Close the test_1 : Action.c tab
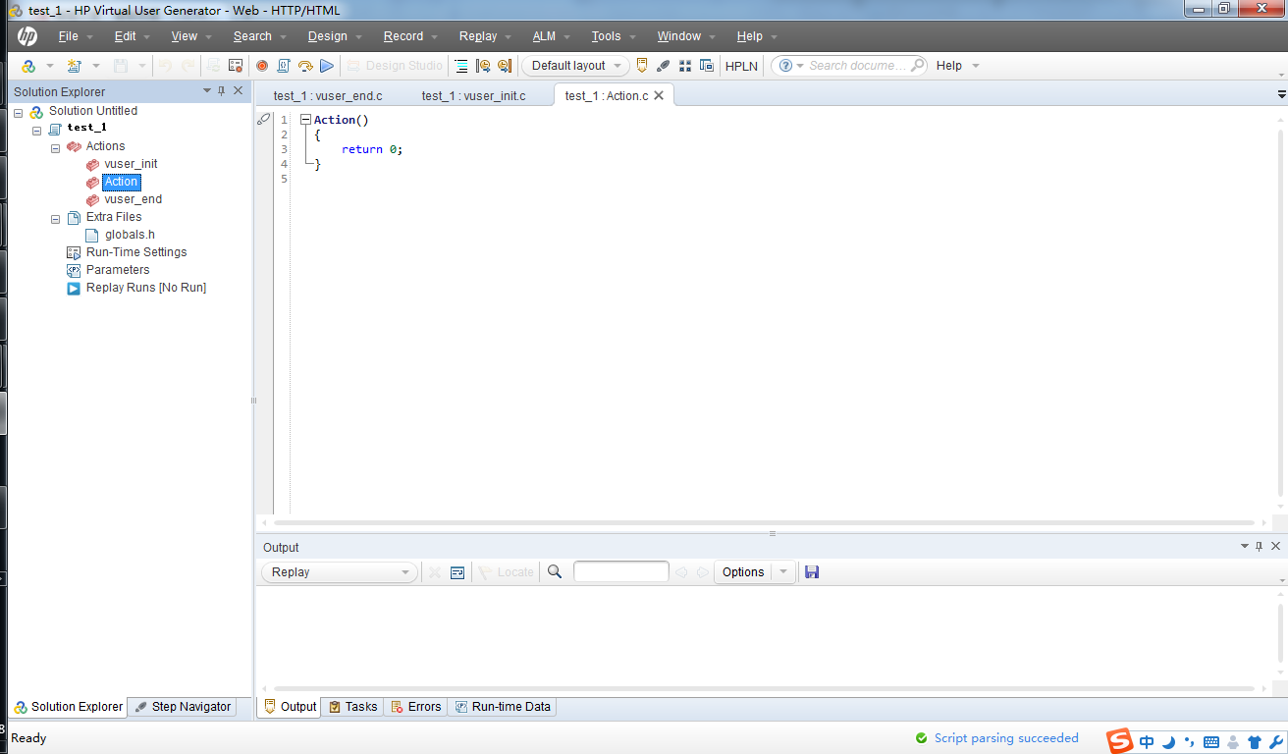This screenshot has height=754, width=1288. (x=659, y=95)
